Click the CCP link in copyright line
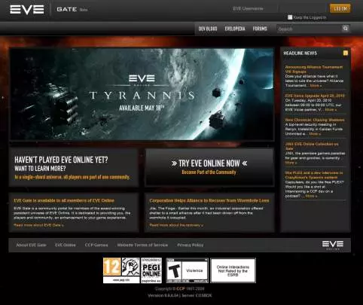 [x=181, y=288]
